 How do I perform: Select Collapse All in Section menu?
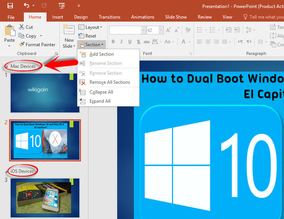(109, 92)
